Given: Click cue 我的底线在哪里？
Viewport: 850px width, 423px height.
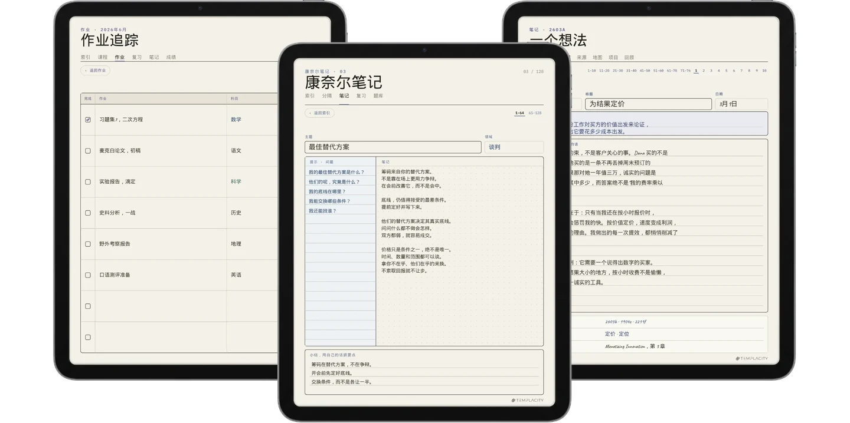Looking at the screenshot, I should tap(327, 191).
